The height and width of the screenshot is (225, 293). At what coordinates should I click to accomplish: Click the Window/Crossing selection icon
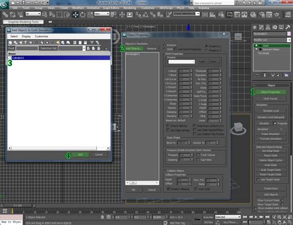(x=67, y=15)
